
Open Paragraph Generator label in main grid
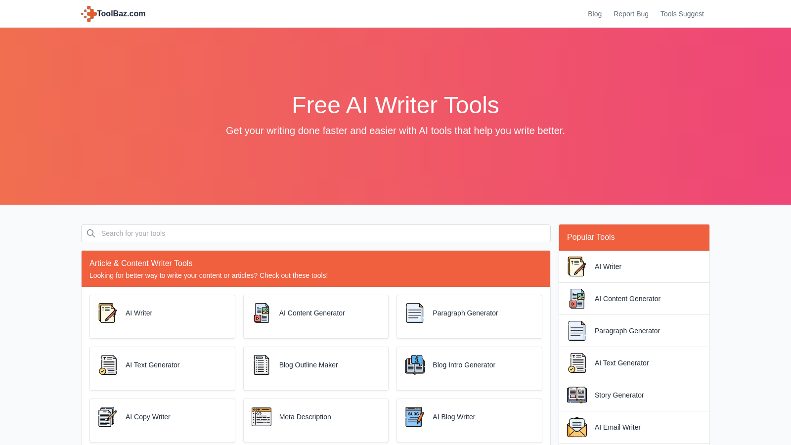[x=465, y=313]
